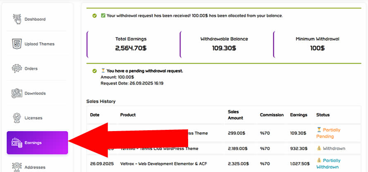Click the Partially Withdrawn status label
Image resolution: width=368 pixels, height=172 pixels.
click(328, 164)
